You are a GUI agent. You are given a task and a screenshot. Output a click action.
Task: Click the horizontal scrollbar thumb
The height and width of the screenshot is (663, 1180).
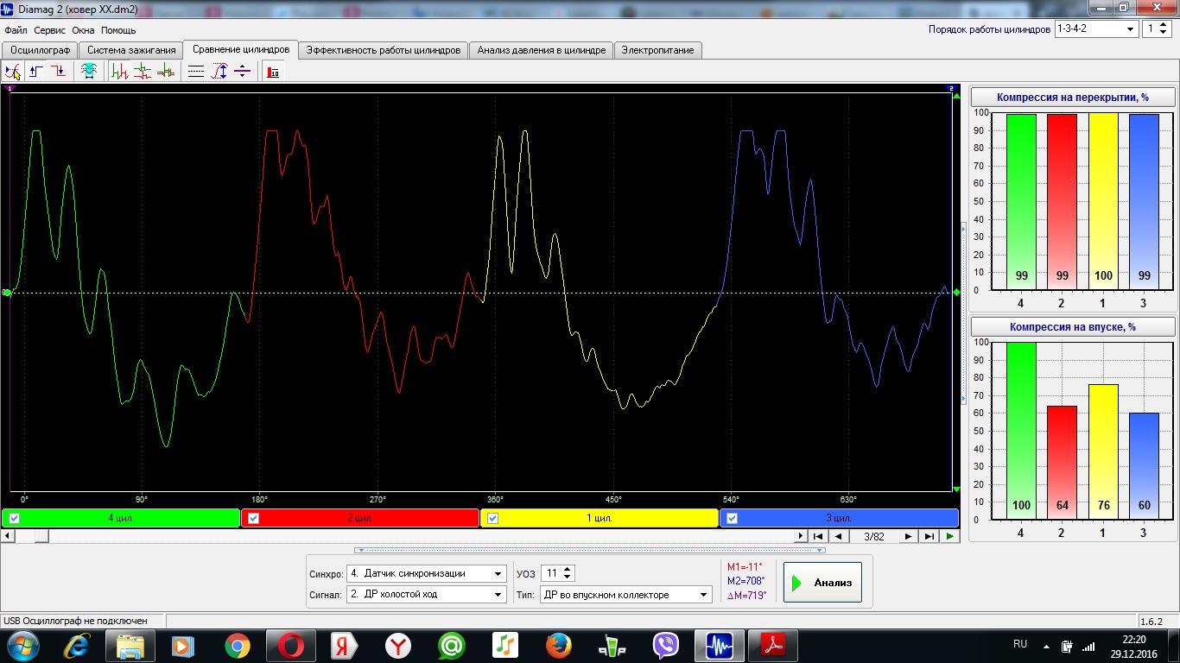pos(41,536)
